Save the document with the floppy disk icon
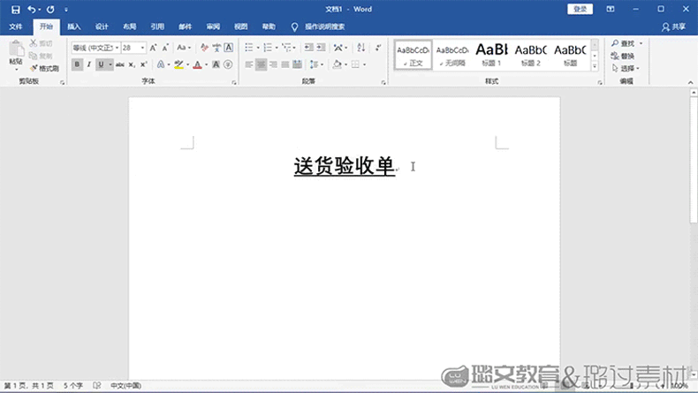The height and width of the screenshot is (393, 698). coord(16,10)
